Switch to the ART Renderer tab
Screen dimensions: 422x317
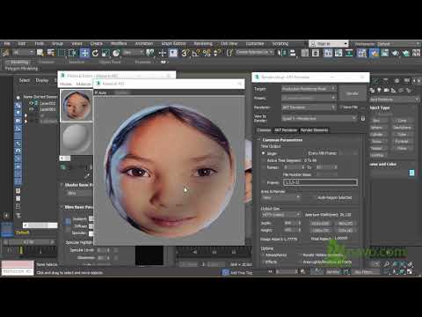pyautogui.click(x=286, y=130)
